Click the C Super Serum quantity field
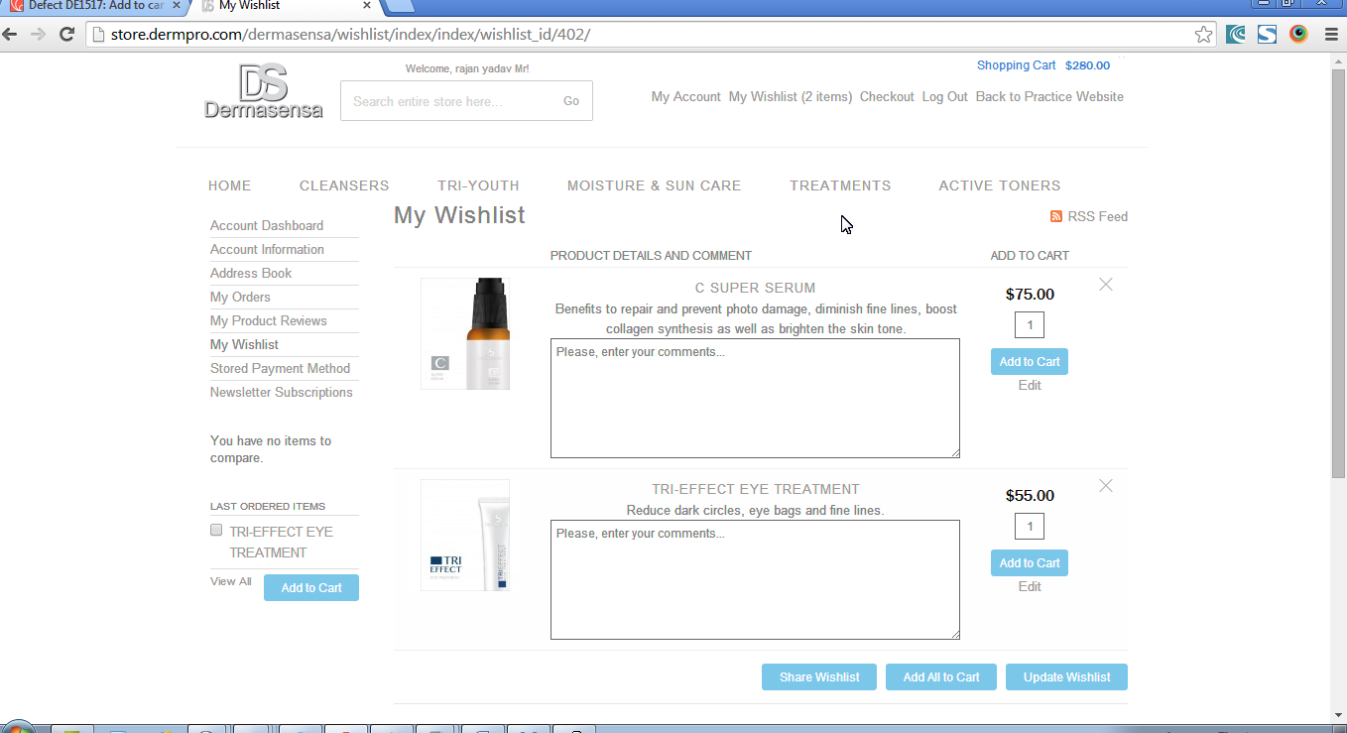 point(1030,325)
